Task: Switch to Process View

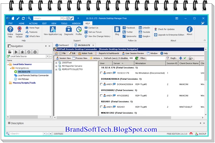Action: [80, 58]
